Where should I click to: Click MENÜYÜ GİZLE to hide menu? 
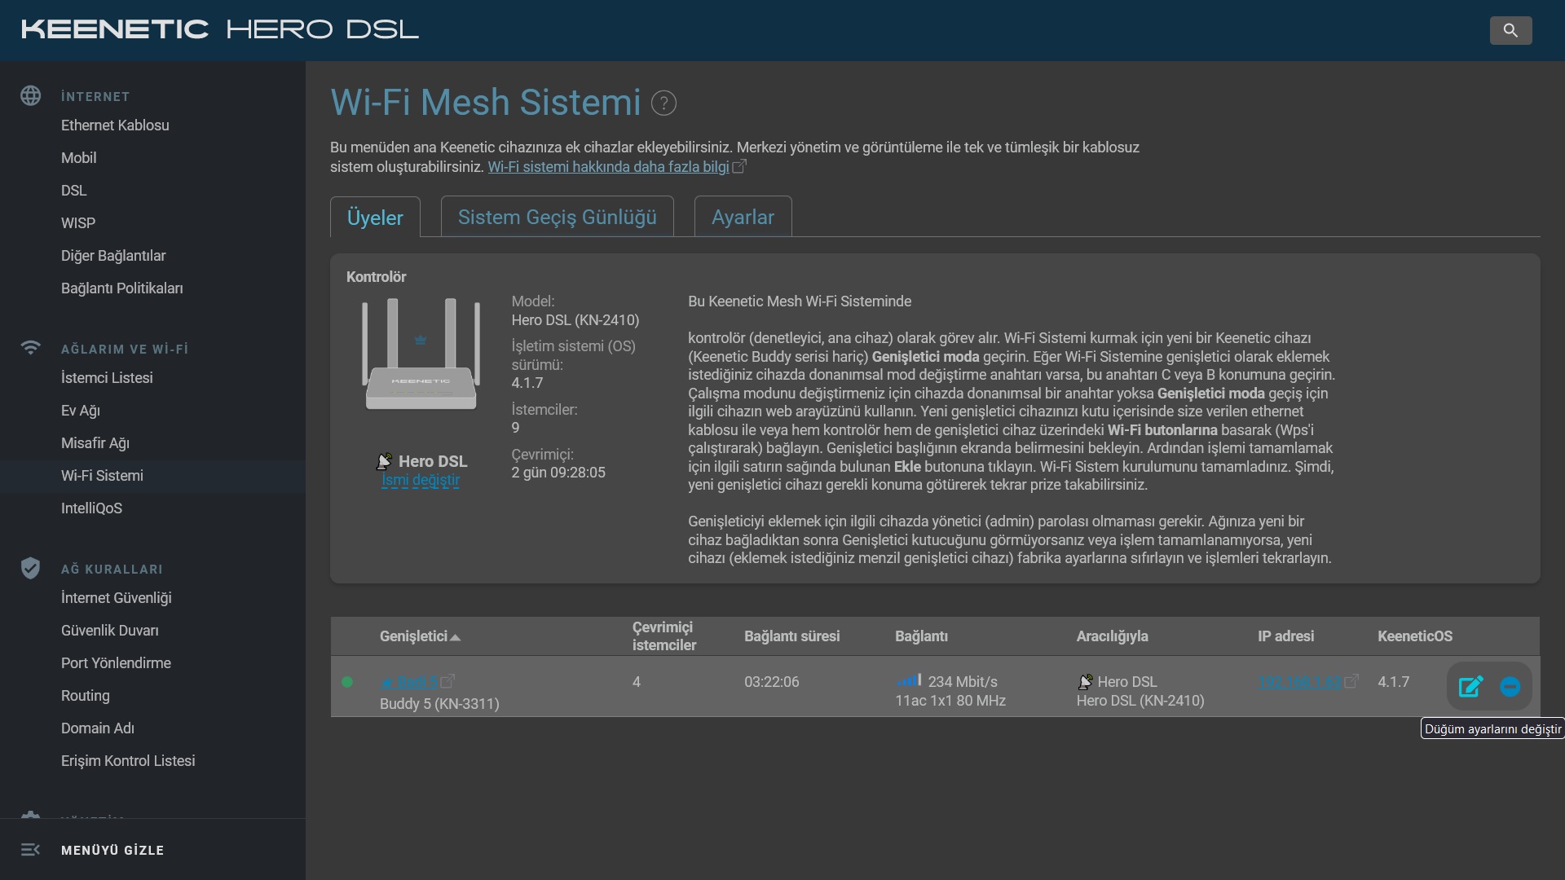(x=112, y=850)
